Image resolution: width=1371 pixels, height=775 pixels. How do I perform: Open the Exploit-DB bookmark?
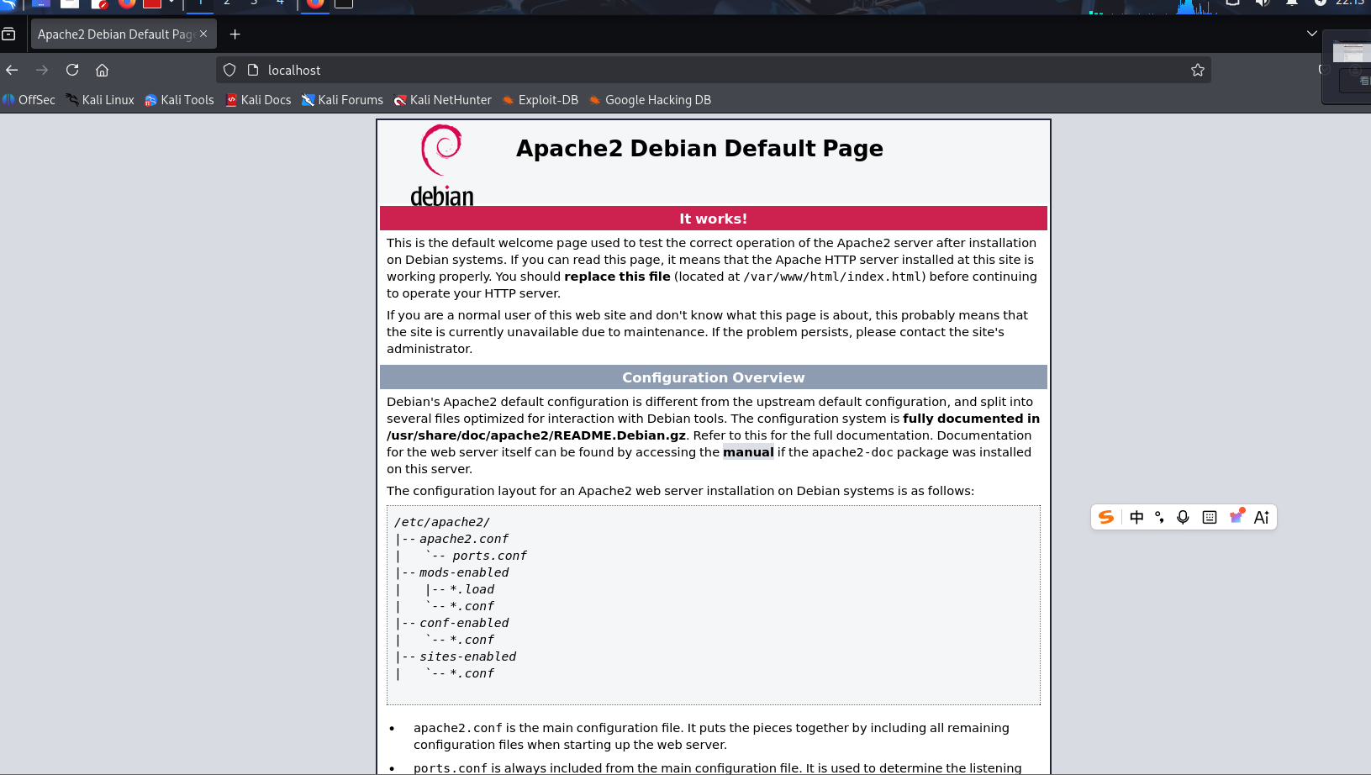(540, 100)
